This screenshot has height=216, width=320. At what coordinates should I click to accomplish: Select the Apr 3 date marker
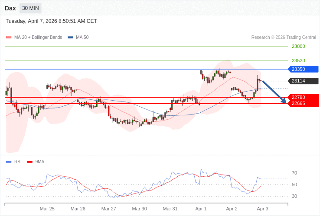tap(262, 209)
